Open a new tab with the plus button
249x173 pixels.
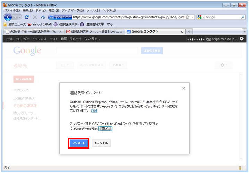189,32
